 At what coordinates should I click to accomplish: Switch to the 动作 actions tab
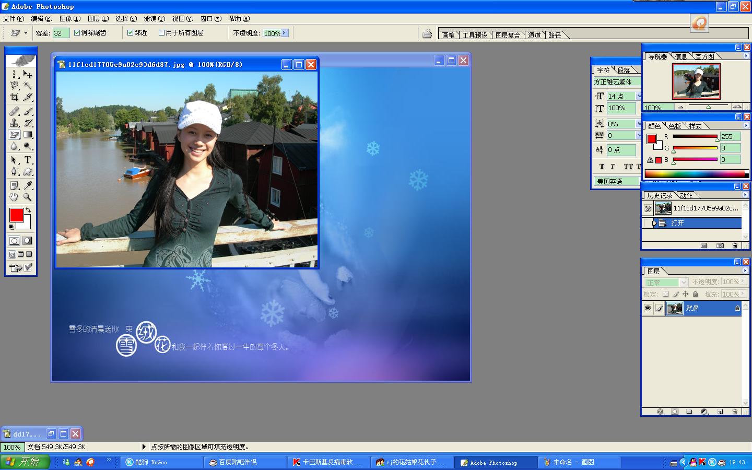pos(686,195)
